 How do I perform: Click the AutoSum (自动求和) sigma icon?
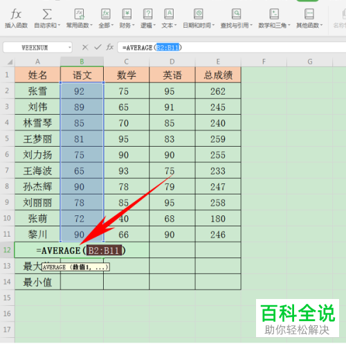(47, 15)
